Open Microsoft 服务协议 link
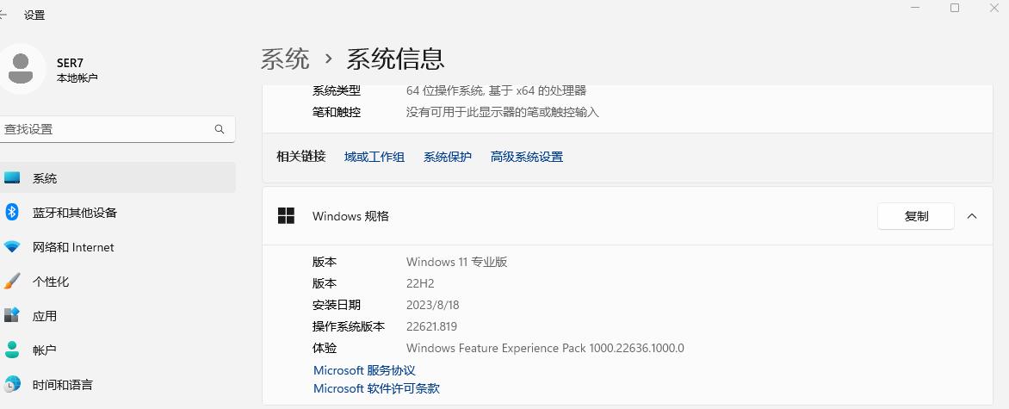 364,370
